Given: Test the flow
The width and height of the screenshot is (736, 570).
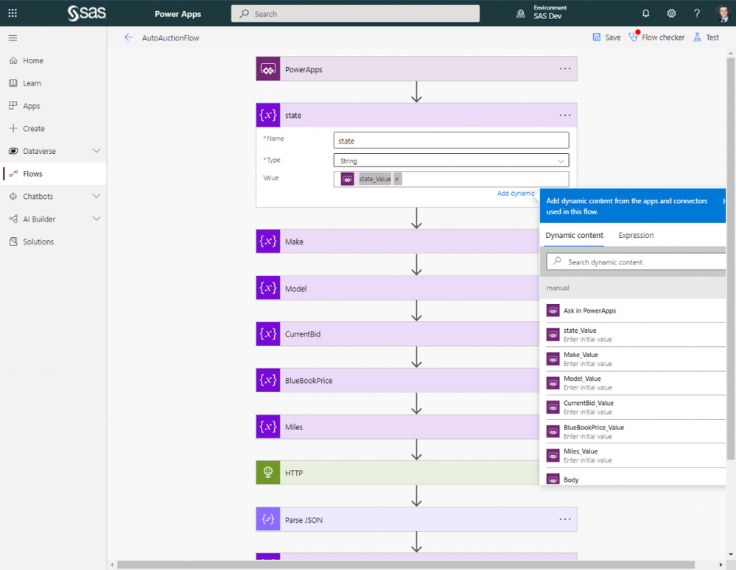Looking at the screenshot, I should click(x=707, y=38).
